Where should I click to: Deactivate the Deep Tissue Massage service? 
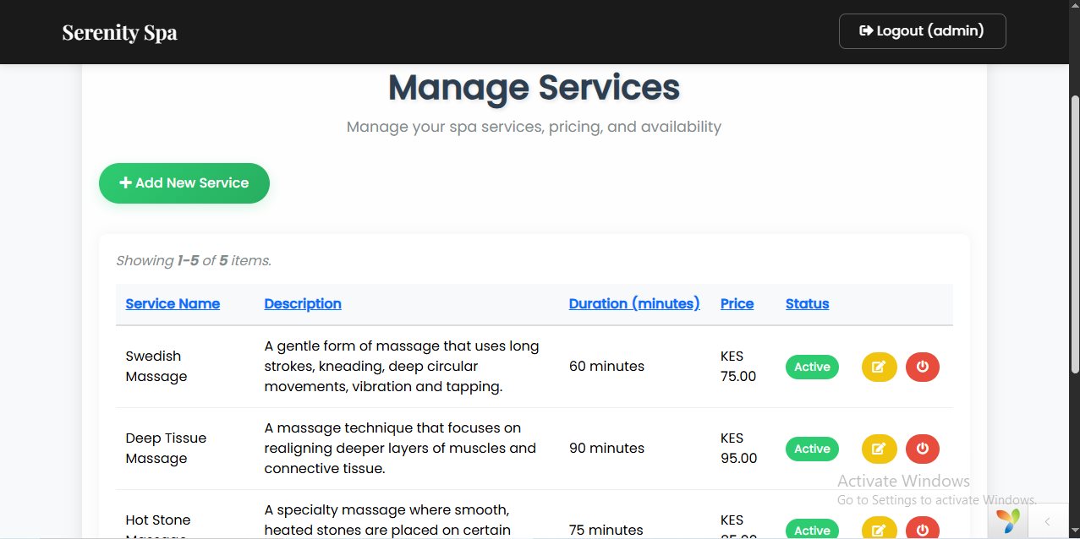(923, 449)
